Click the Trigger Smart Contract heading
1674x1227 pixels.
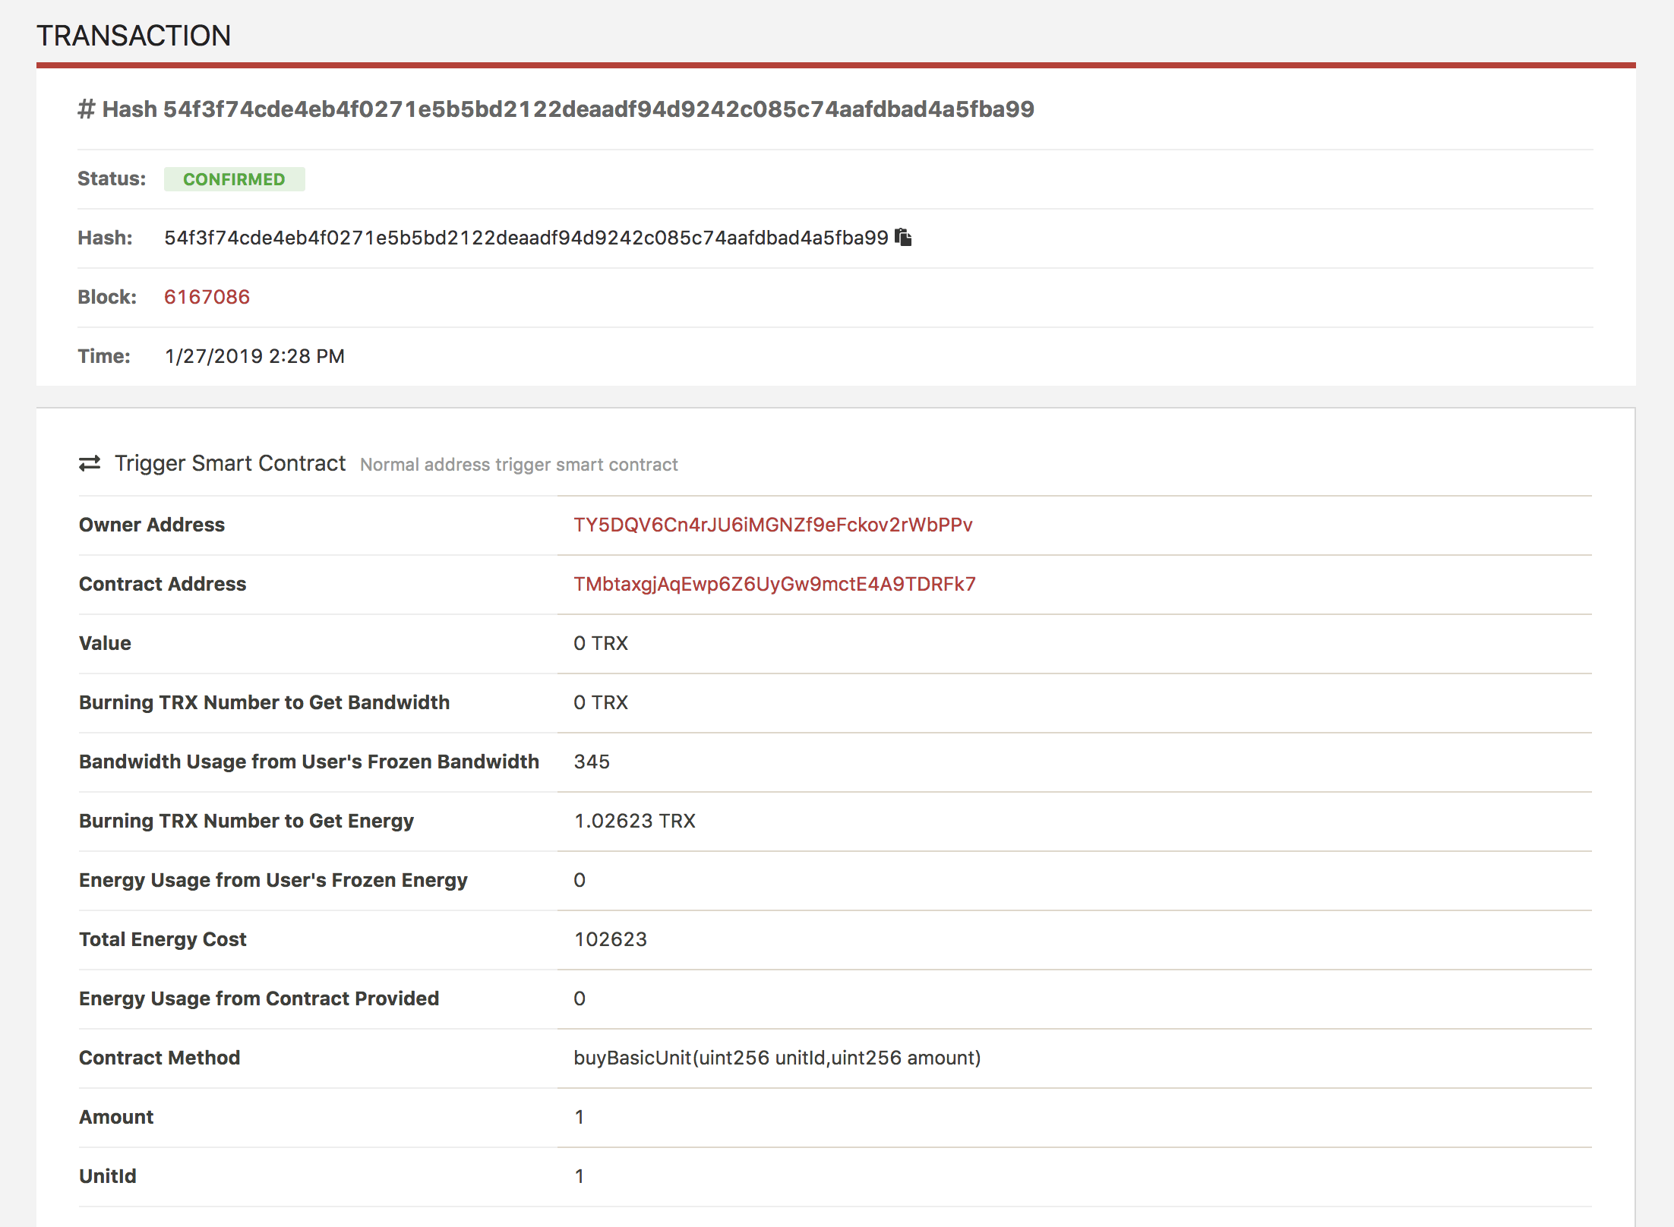pos(229,463)
